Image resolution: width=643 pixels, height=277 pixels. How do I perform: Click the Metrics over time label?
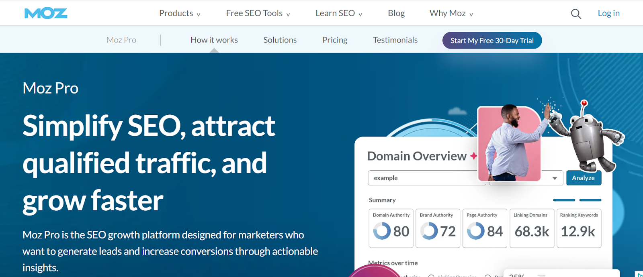(x=393, y=263)
